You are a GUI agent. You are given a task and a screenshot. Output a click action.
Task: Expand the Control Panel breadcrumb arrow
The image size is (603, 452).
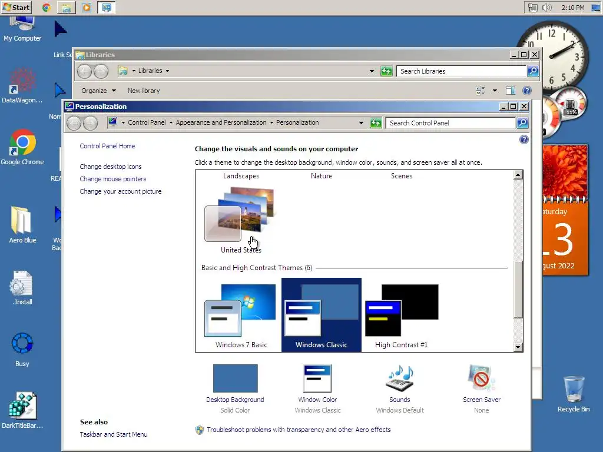pos(171,122)
